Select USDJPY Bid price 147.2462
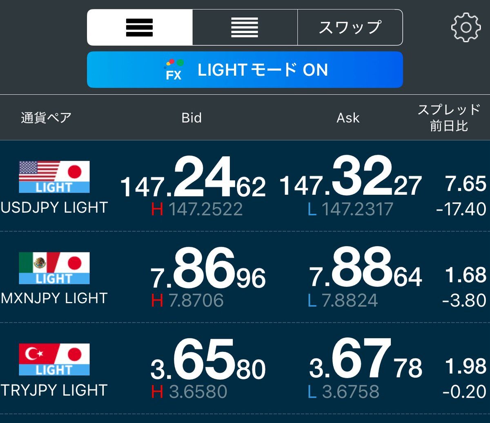This screenshot has height=423, width=490. click(193, 178)
